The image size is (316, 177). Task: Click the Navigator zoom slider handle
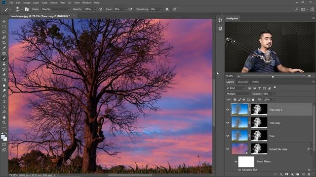tap(273, 77)
